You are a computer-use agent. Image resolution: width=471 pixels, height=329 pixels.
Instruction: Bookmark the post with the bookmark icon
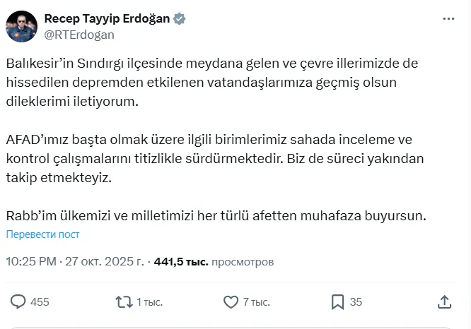(x=337, y=302)
